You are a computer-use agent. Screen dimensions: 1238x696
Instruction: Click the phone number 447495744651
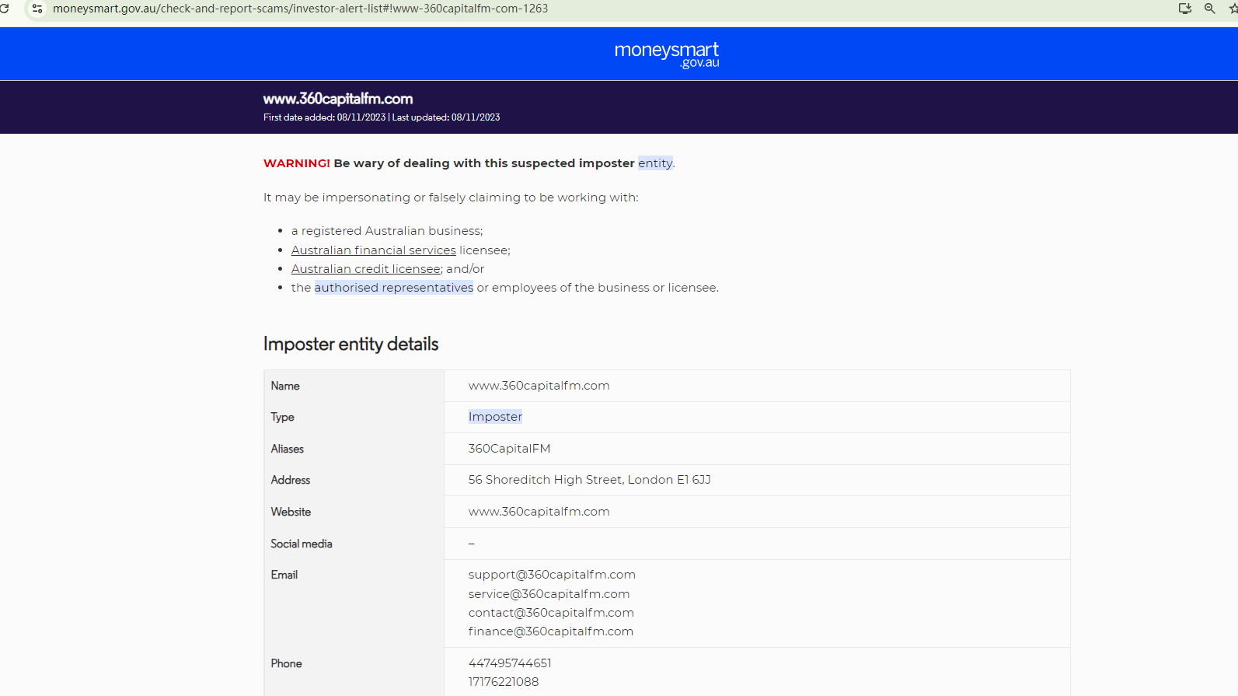[x=510, y=663]
